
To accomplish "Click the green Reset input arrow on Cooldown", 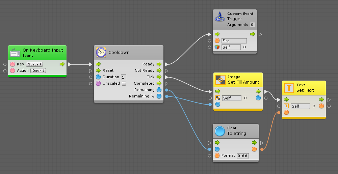I will pyautogui.click(x=98, y=71).
